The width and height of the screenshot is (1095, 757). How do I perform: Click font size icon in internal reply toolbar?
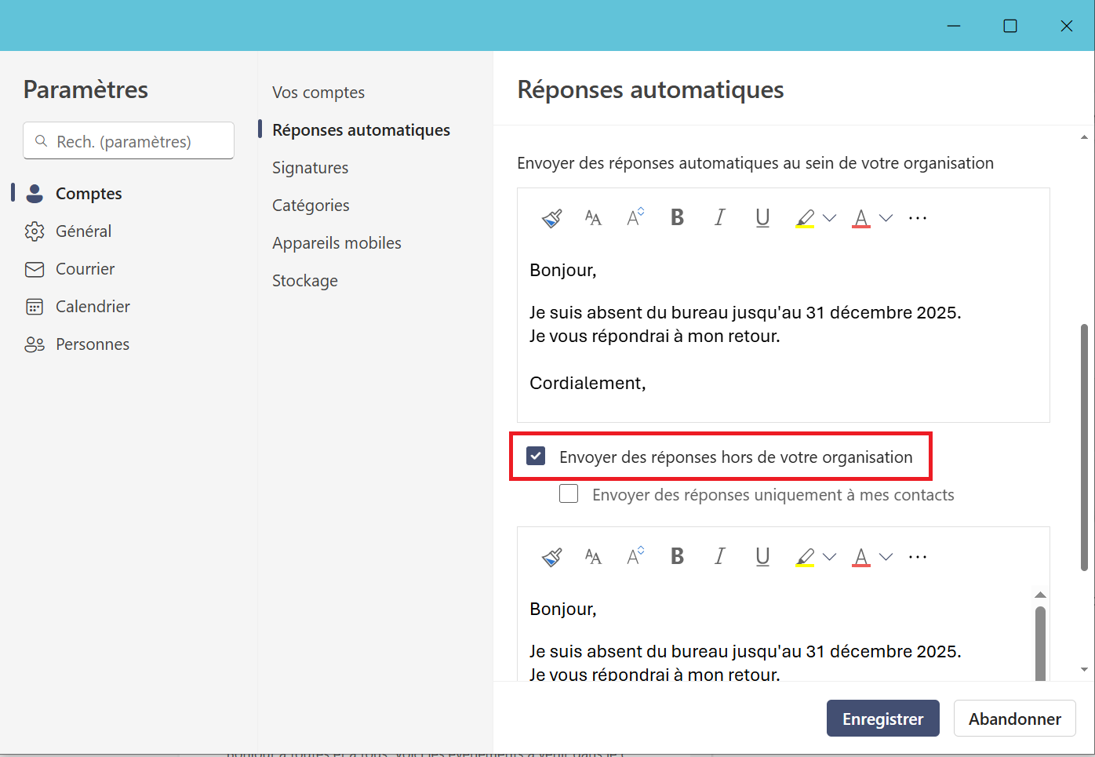click(594, 218)
